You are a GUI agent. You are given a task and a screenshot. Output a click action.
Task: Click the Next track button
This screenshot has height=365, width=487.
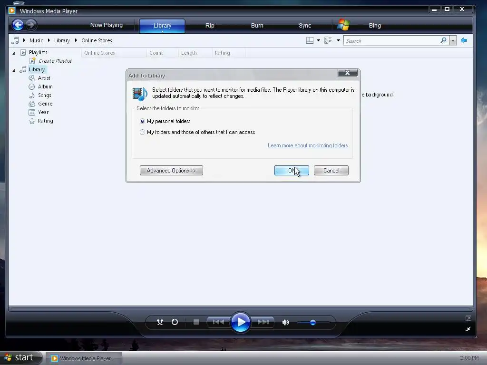[x=263, y=322]
